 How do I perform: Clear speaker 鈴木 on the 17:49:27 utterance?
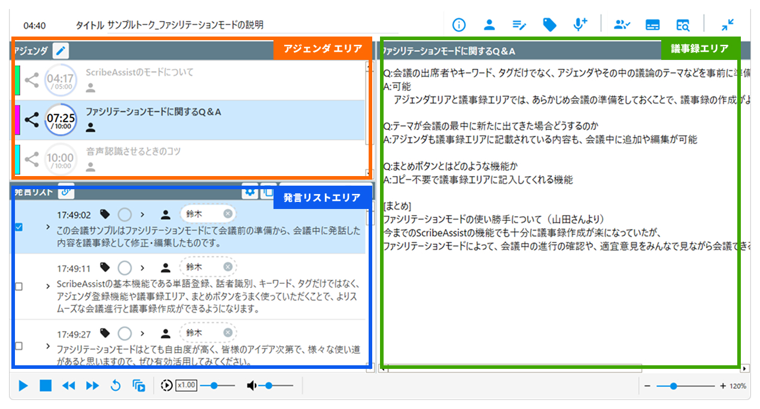click(x=228, y=333)
